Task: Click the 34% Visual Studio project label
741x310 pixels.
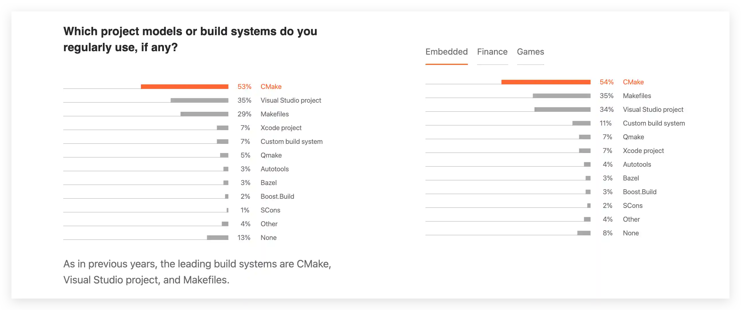Action: click(x=653, y=110)
